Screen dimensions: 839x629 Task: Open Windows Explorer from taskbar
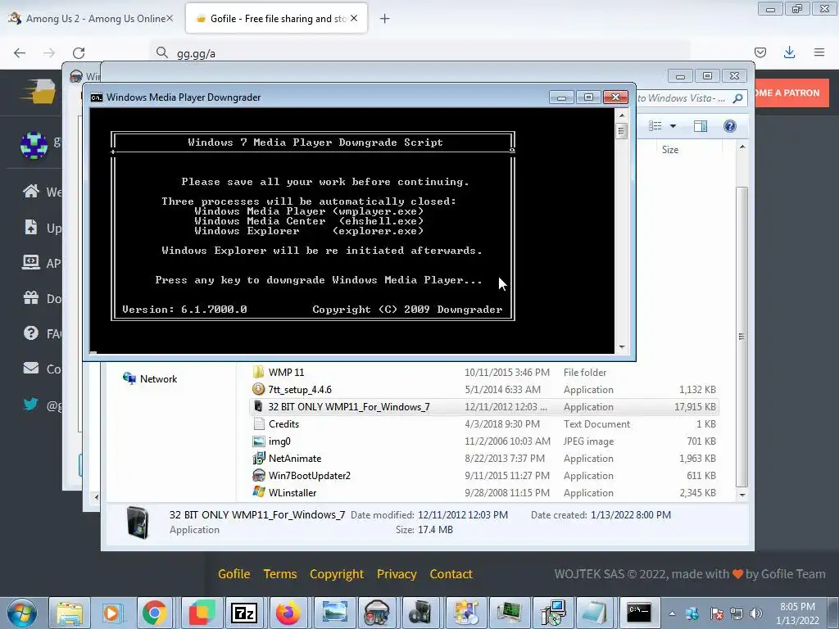point(70,613)
